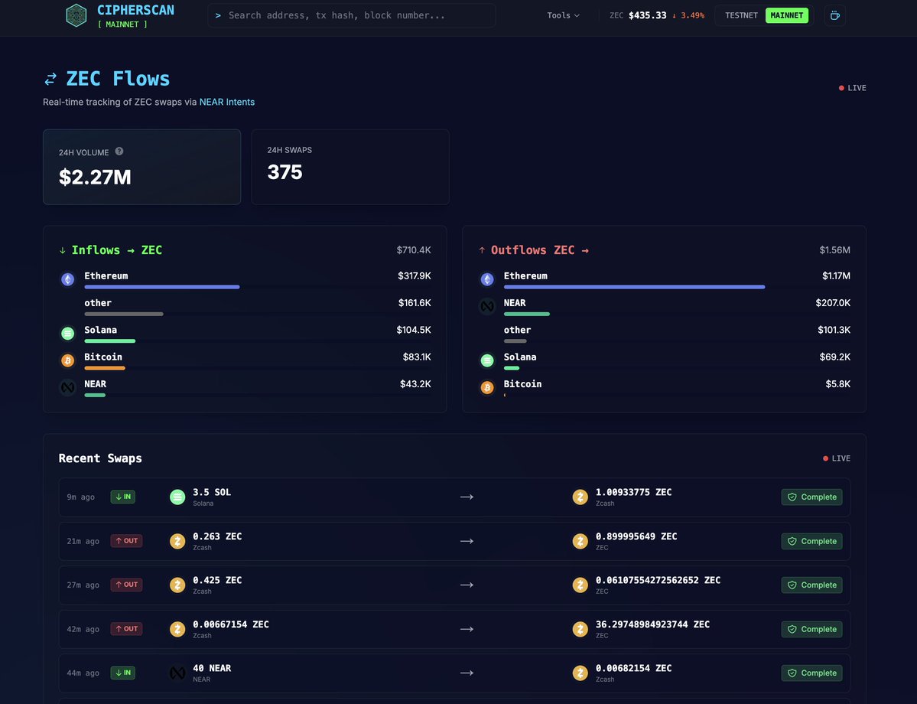Click the IN badge on 9m ago row
The height and width of the screenshot is (704, 917).
point(123,497)
